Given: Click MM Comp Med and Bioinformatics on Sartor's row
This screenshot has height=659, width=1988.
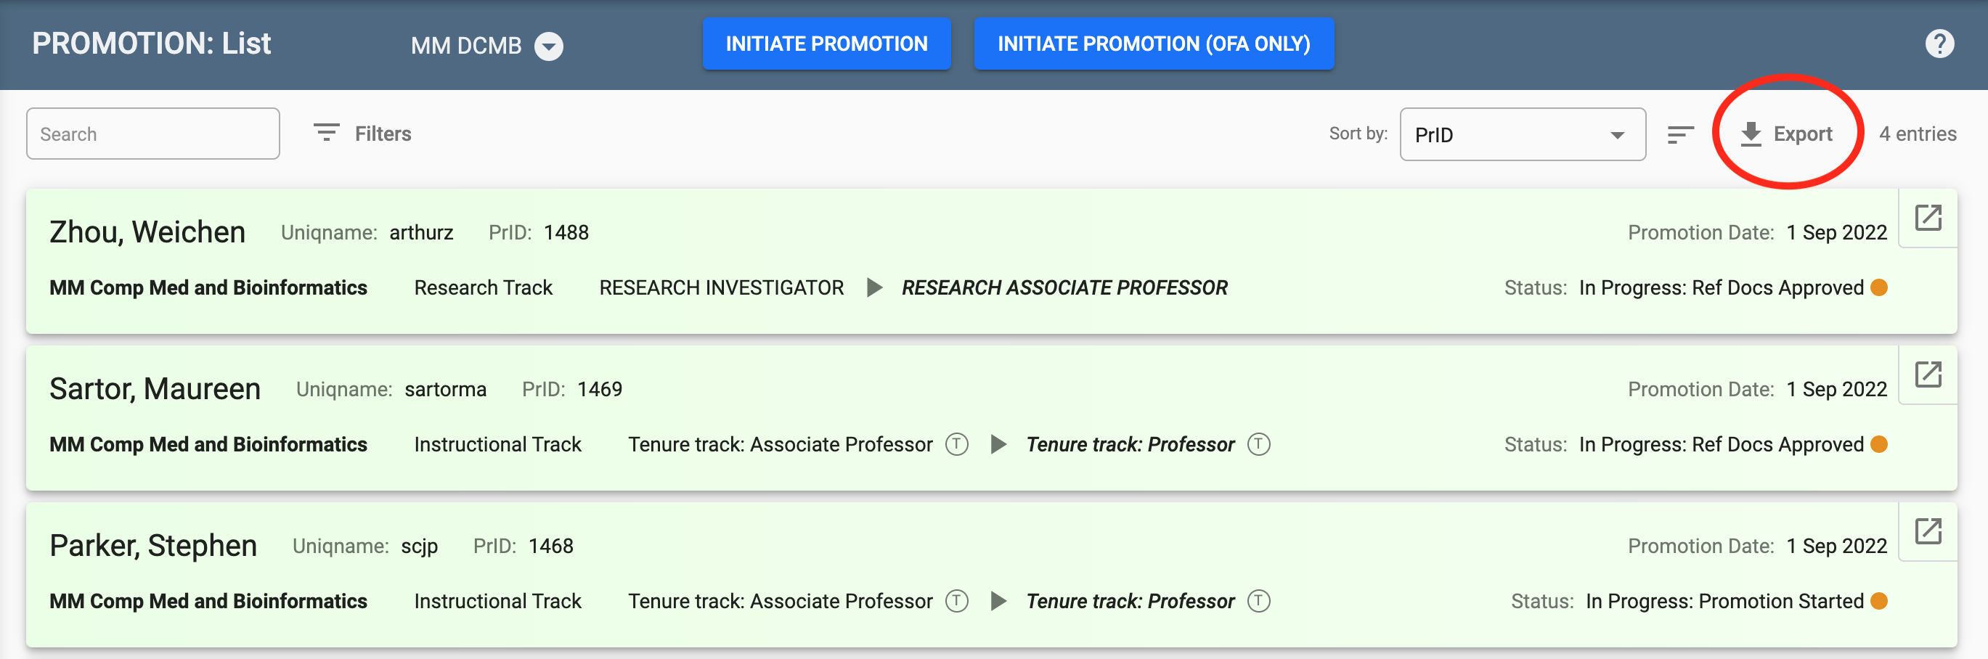Looking at the screenshot, I should point(208,444).
